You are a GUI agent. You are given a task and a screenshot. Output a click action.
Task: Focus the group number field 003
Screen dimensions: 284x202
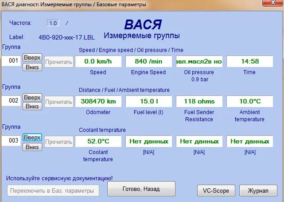(x=11, y=140)
